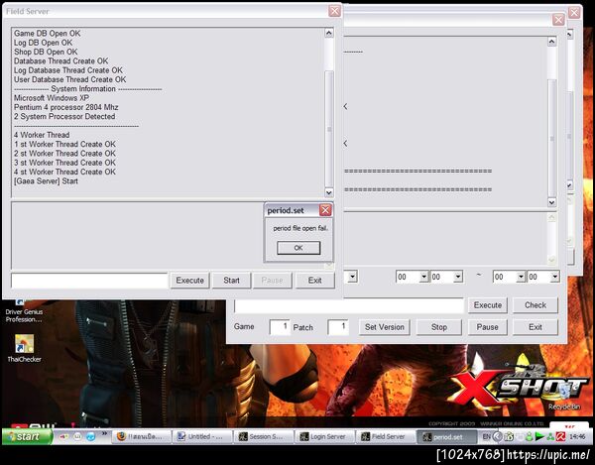Click the red tray icon beside the clock
This screenshot has height=465, width=595.
coord(561,437)
